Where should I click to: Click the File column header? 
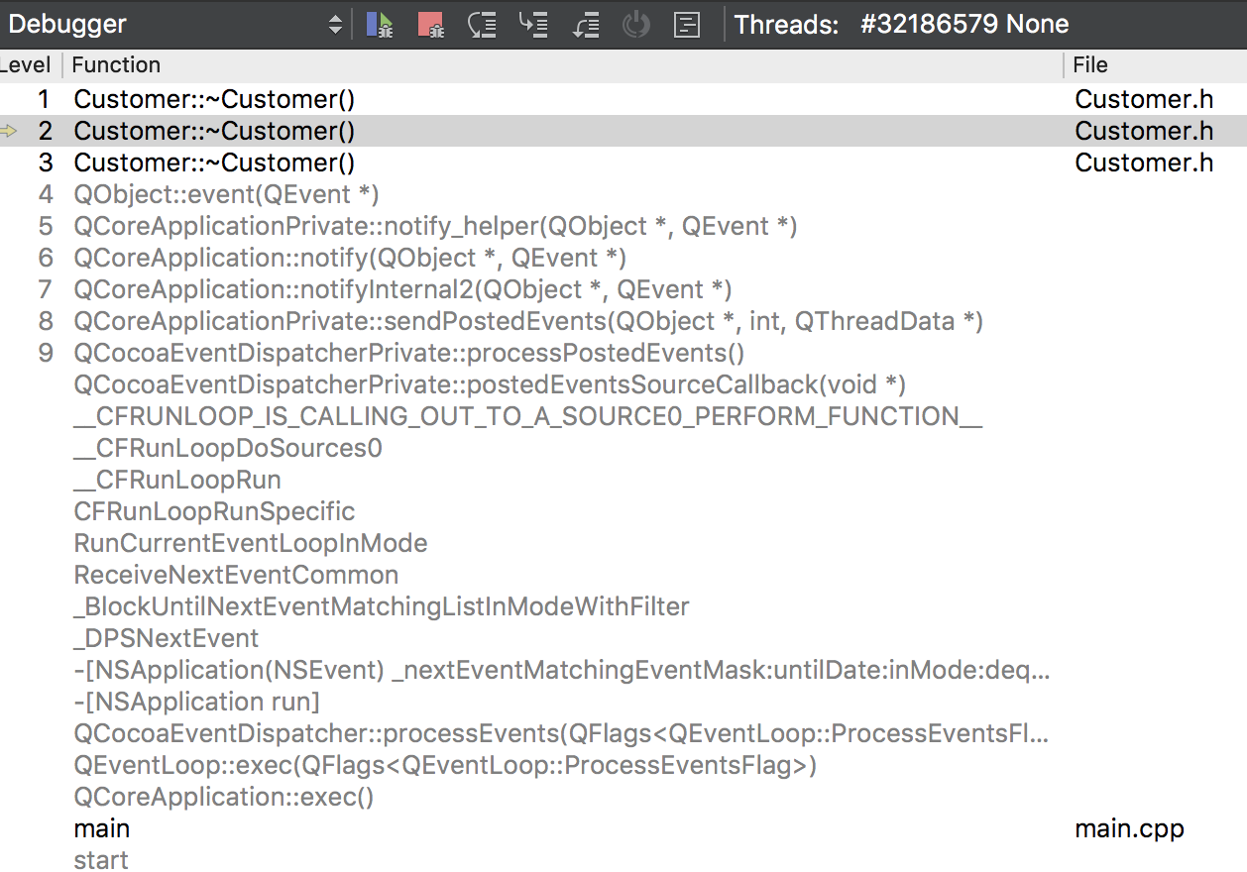point(1090,65)
